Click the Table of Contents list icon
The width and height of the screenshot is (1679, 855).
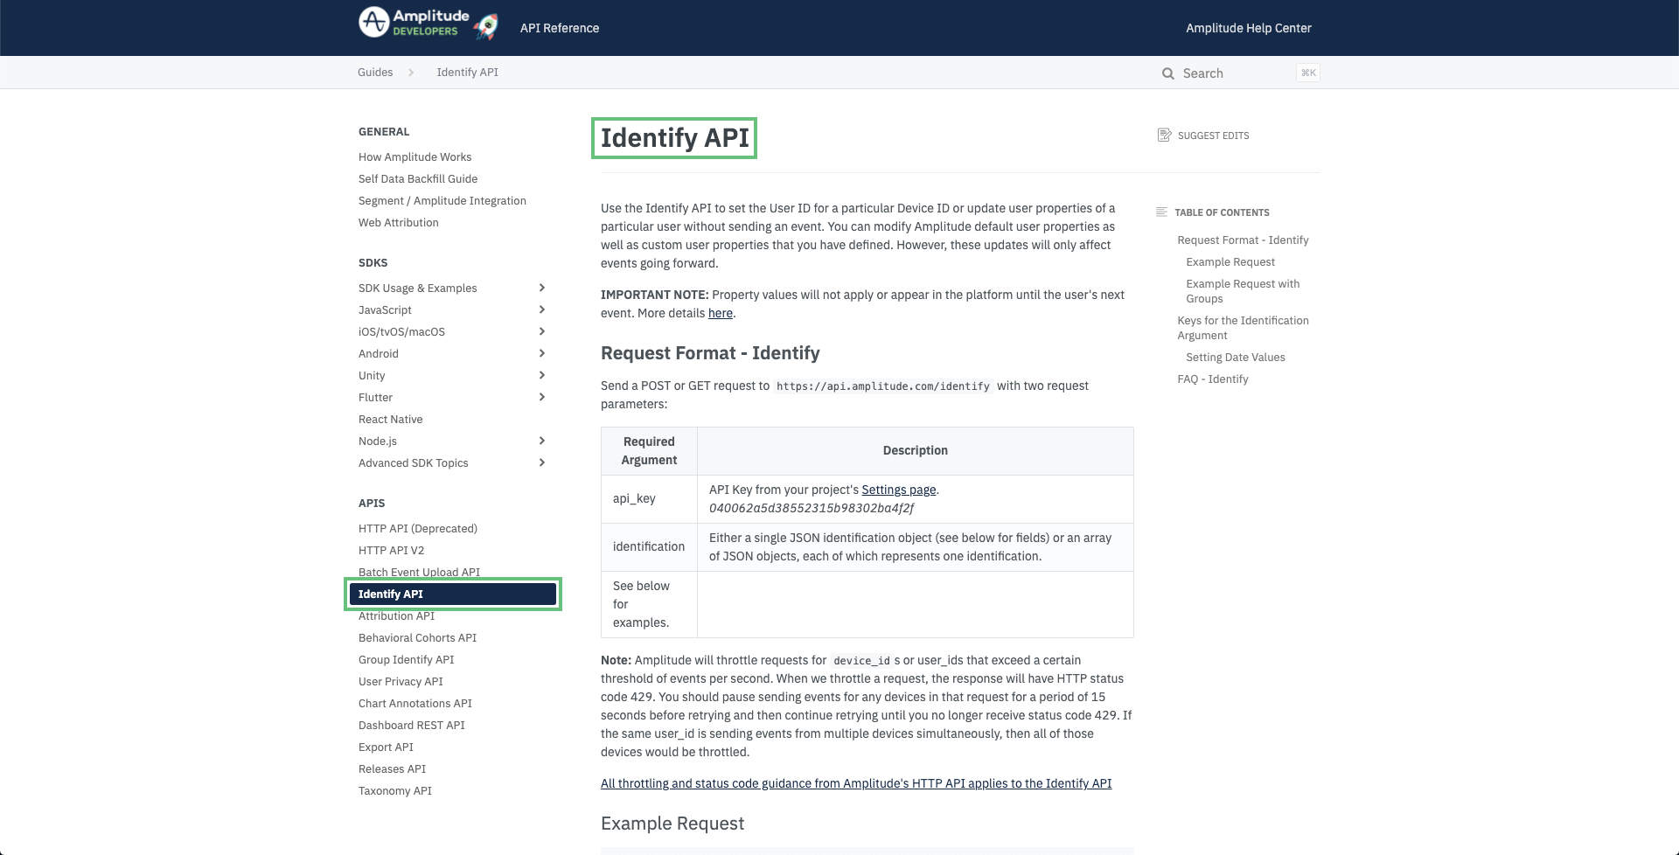click(1161, 212)
